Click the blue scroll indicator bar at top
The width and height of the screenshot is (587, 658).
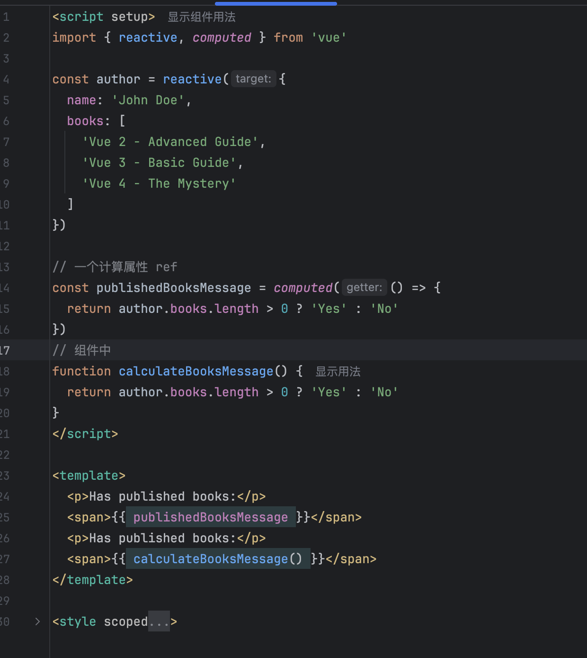pos(276,3)
